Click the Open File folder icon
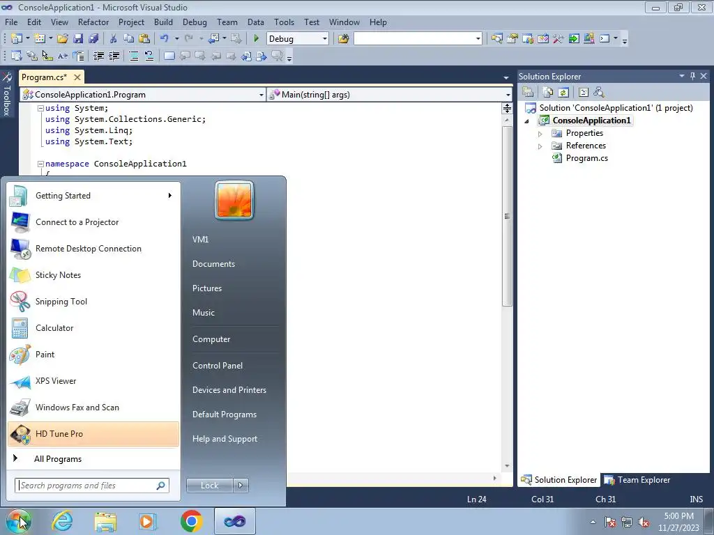 point(63,39)
